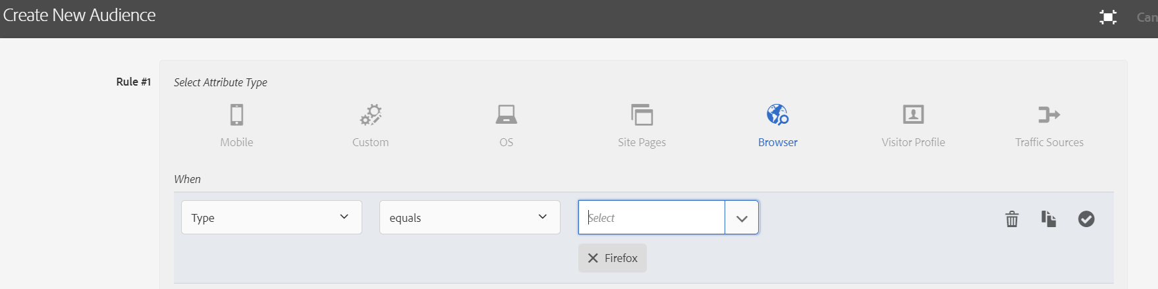The width and height of the screenshot is (1158, 289).
Task: Expand the Select field chevron arrow
Action: (742, 218)
